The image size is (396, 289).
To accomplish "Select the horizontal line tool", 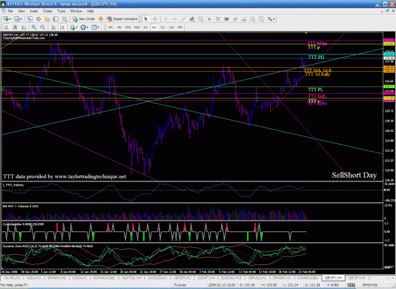I will tap(175, 19).
